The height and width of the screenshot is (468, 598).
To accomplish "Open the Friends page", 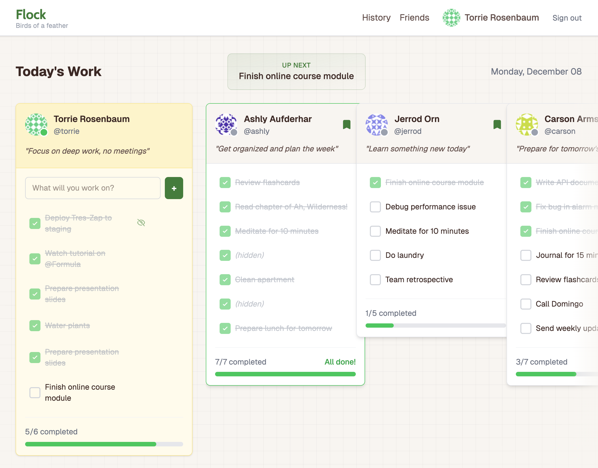I will point(414,18).
